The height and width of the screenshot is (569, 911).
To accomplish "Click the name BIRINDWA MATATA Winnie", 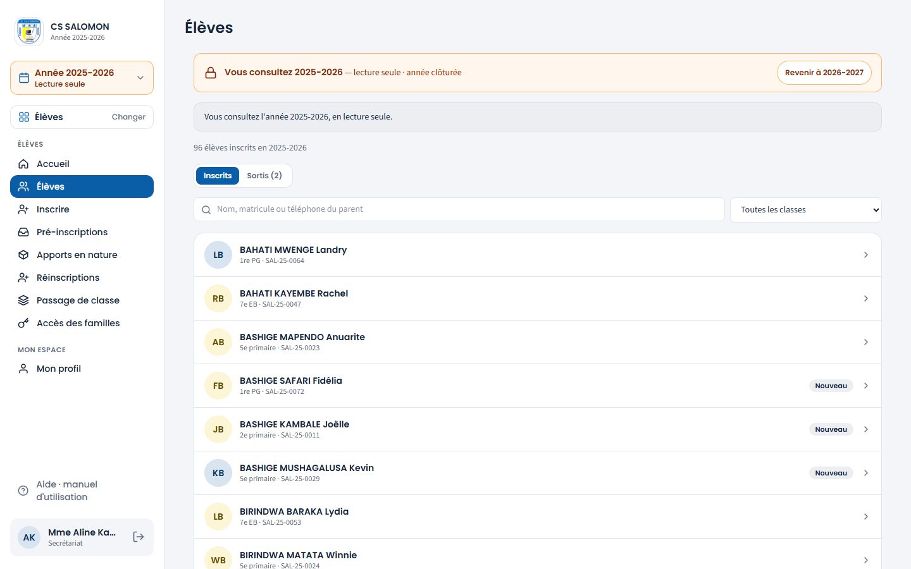I will pyautogui.click(x=298, y=555).
